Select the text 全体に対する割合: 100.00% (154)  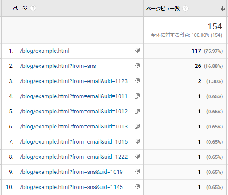(x=186, y=35)
